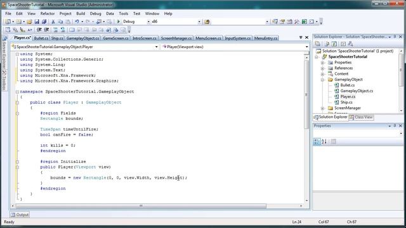This screenshot has width=406, height=228.
Task: Open the Debug menu
Action: pyautogui.click(x=96, y=13)
